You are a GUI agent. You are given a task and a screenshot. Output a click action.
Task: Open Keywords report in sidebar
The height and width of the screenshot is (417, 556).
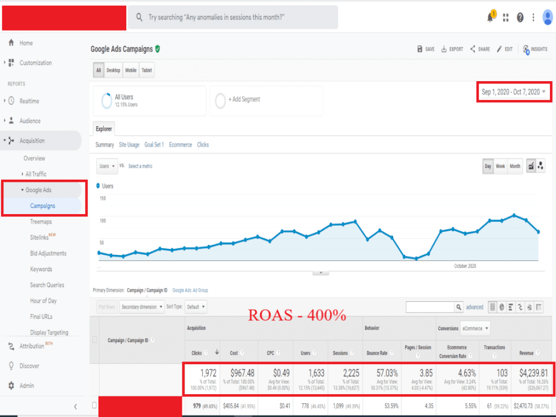point(41,269)
